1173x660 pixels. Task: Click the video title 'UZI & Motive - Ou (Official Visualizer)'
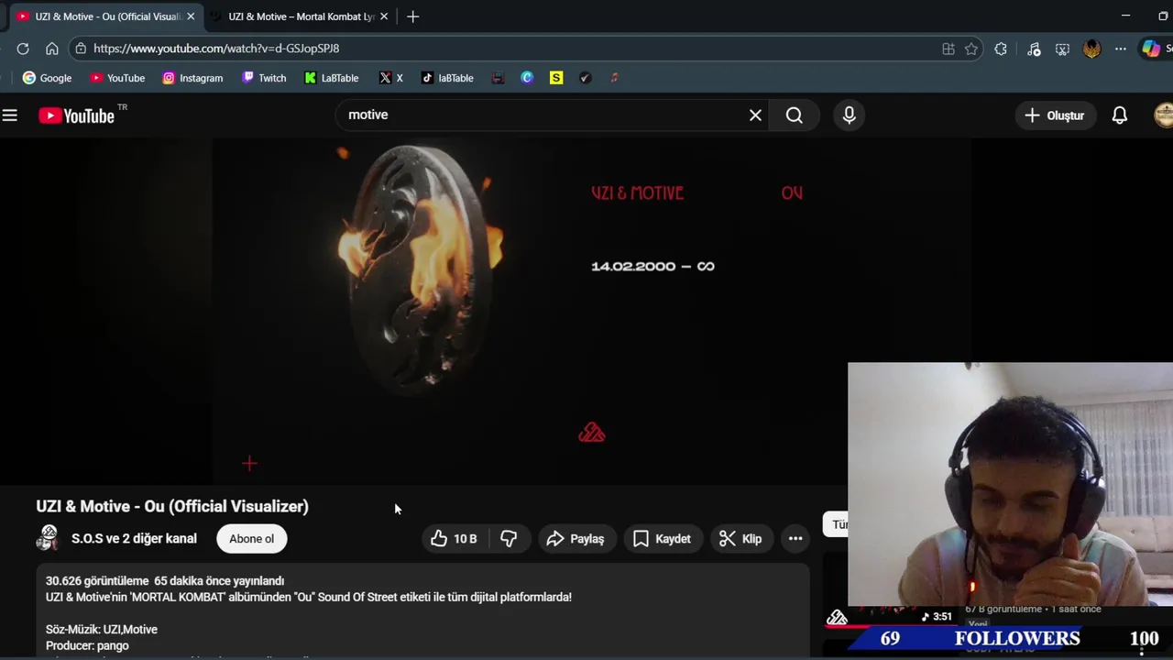tap(172, 506)
